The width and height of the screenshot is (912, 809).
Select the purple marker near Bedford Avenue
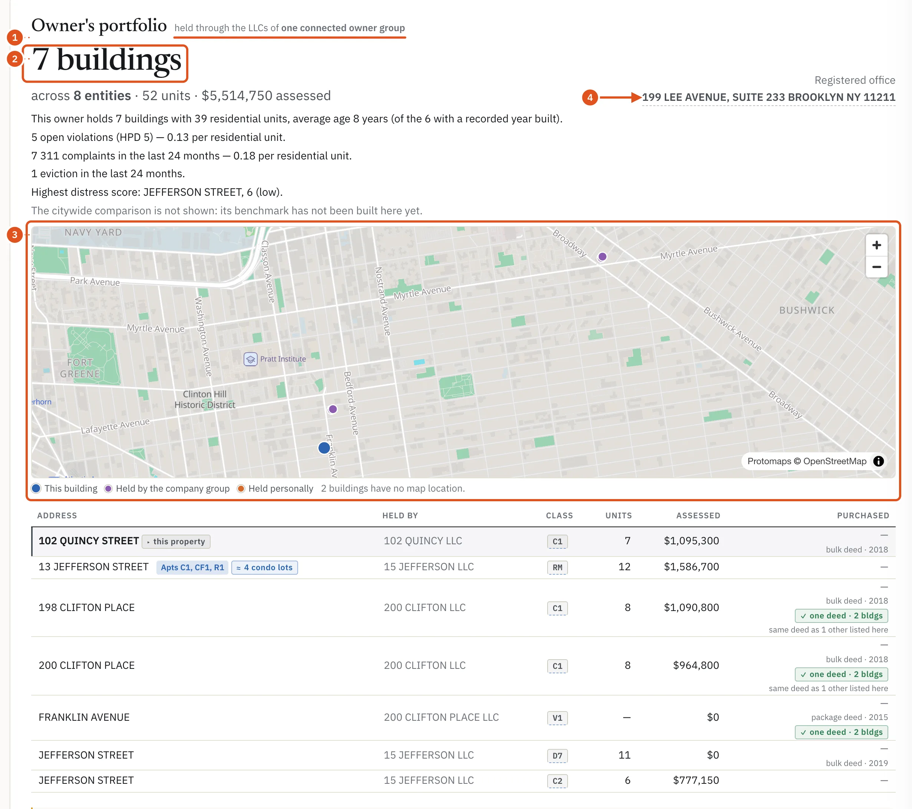(333, 409)
